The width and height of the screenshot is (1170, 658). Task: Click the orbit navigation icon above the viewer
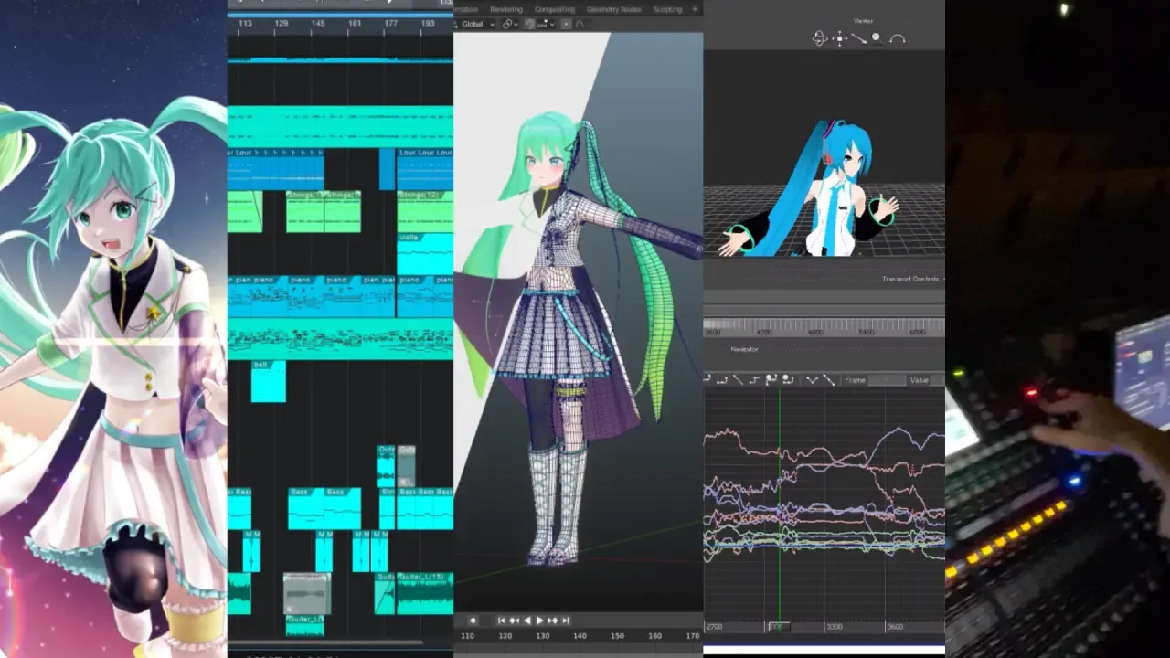[820, 38]
